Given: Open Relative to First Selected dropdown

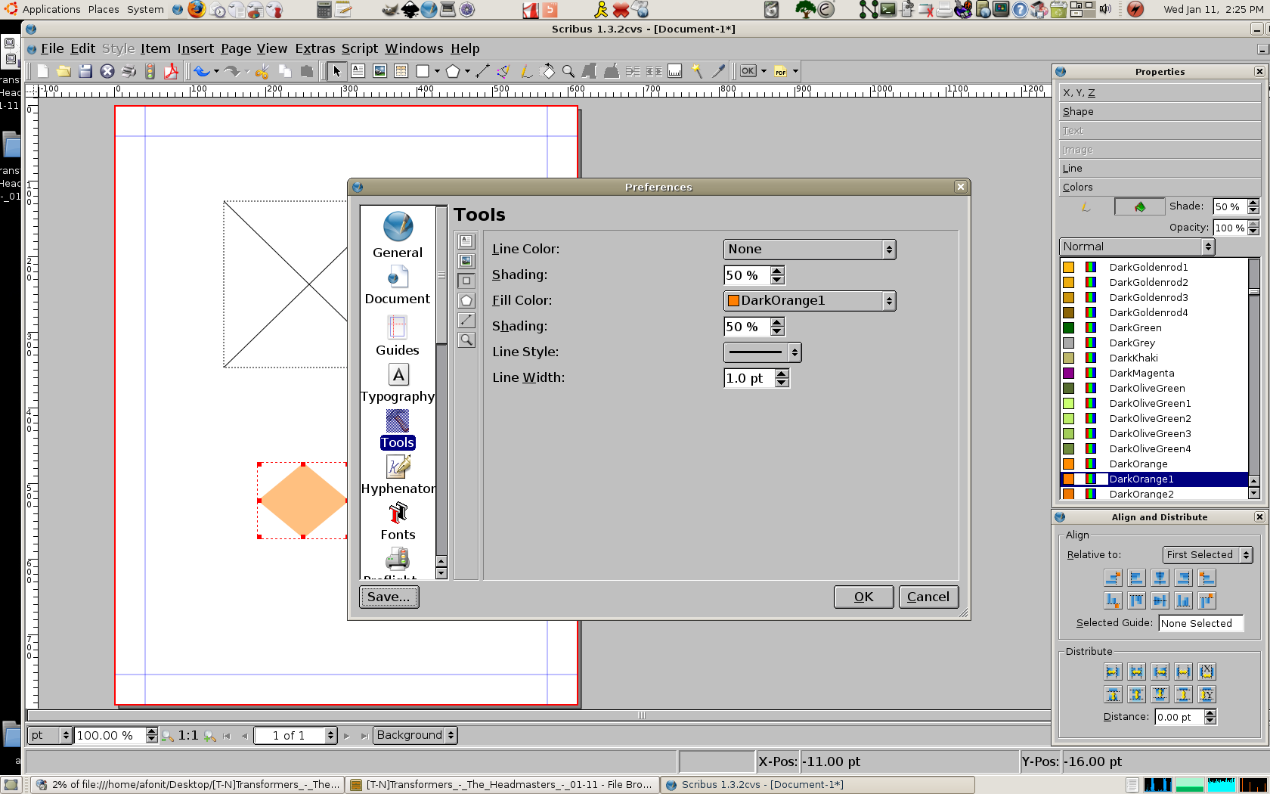Looking at the screenshot, I should [x=1207, y=555].
